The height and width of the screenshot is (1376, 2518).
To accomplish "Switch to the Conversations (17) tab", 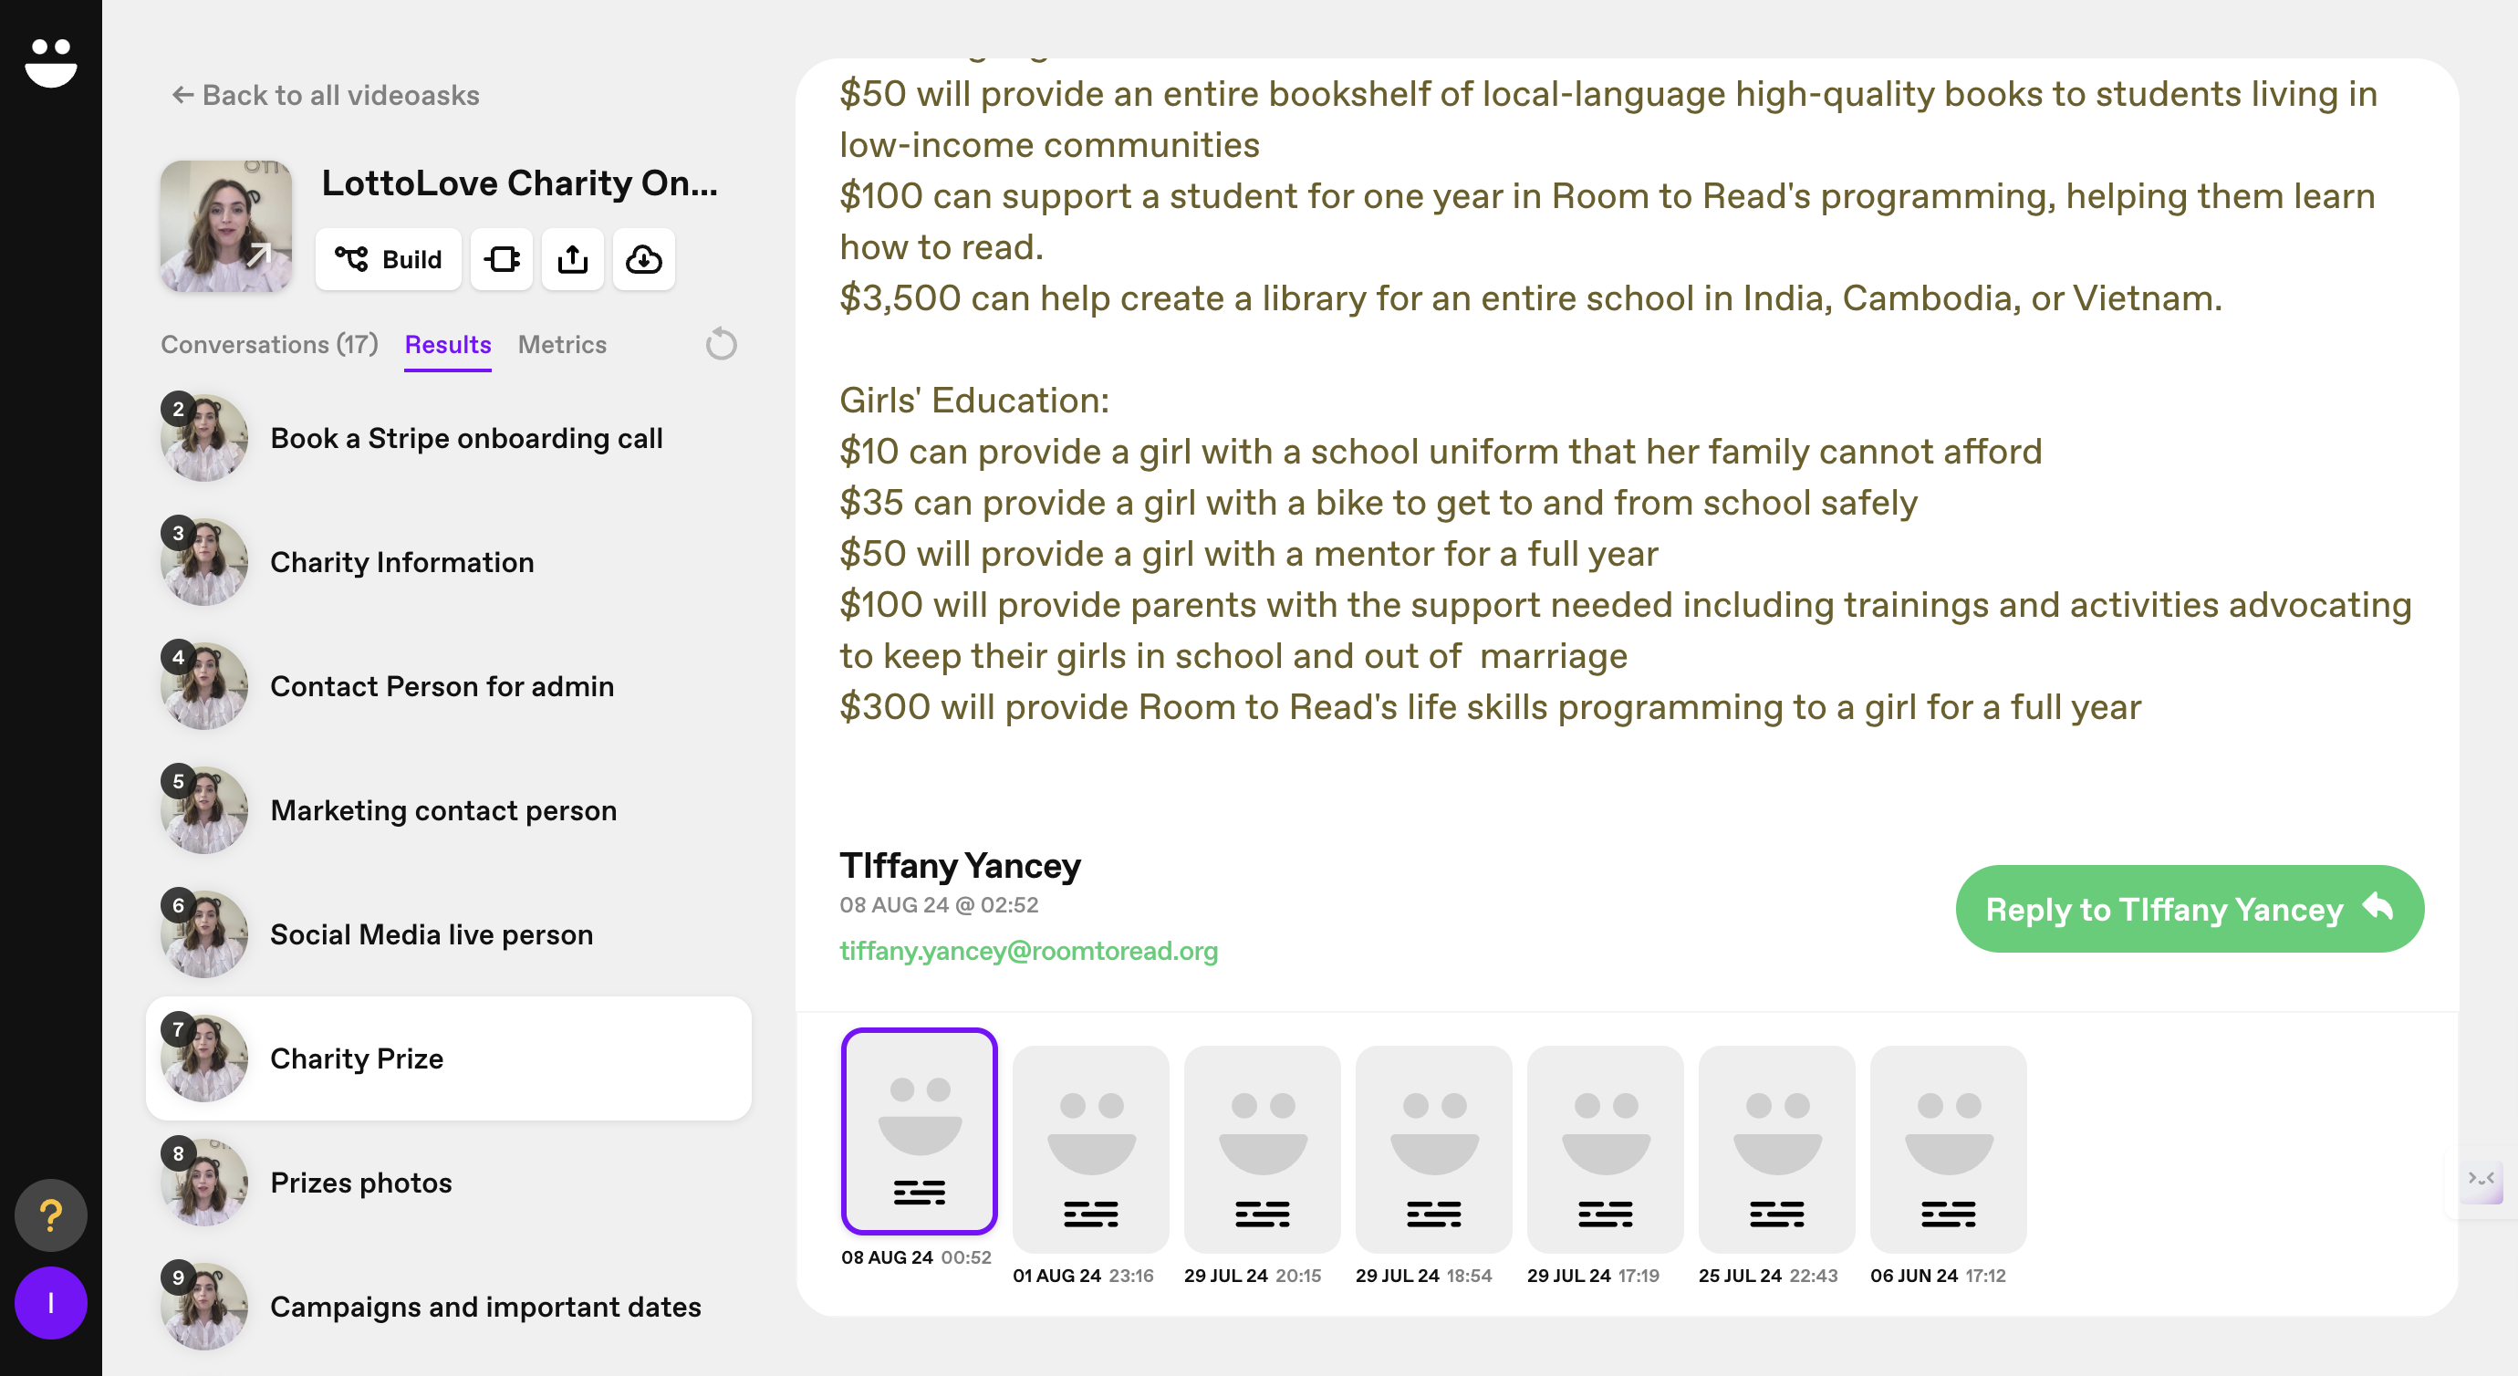I will coord(269,344).
